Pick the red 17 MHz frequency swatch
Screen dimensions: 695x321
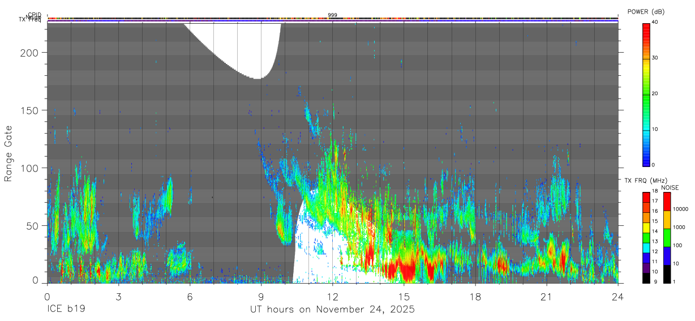coord(646,198)
